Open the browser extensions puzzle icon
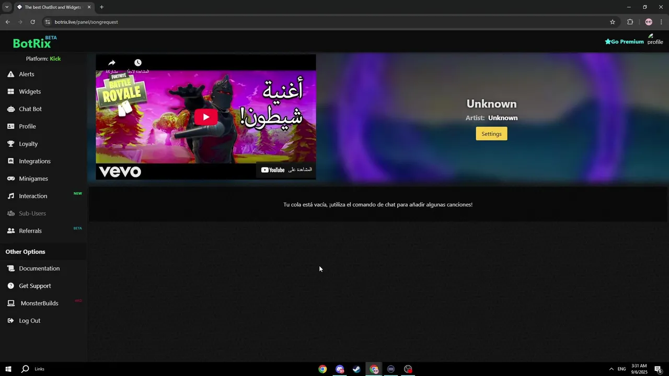The image size is (669, 376). click(630, 22)
